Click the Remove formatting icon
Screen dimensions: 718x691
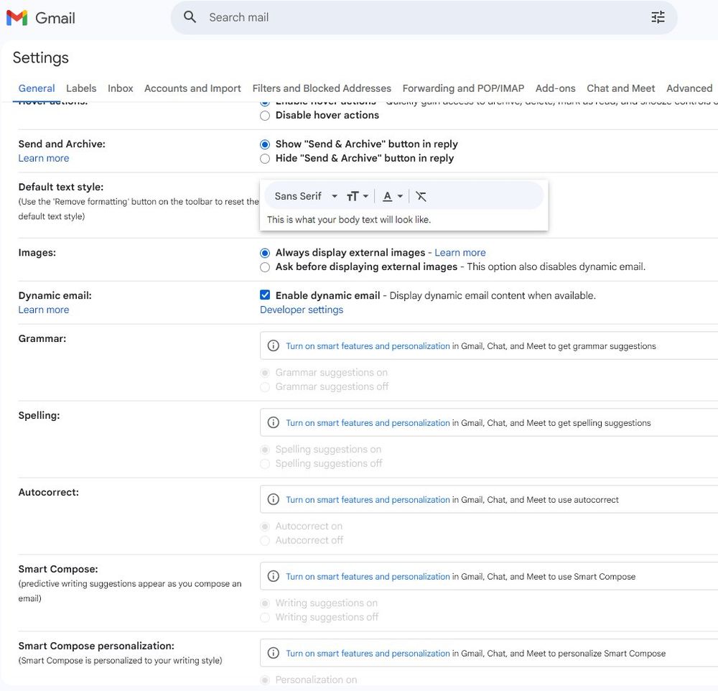pos(421,196)
